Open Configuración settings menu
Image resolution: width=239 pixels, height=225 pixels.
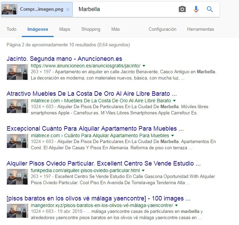(x=163, y=29)
